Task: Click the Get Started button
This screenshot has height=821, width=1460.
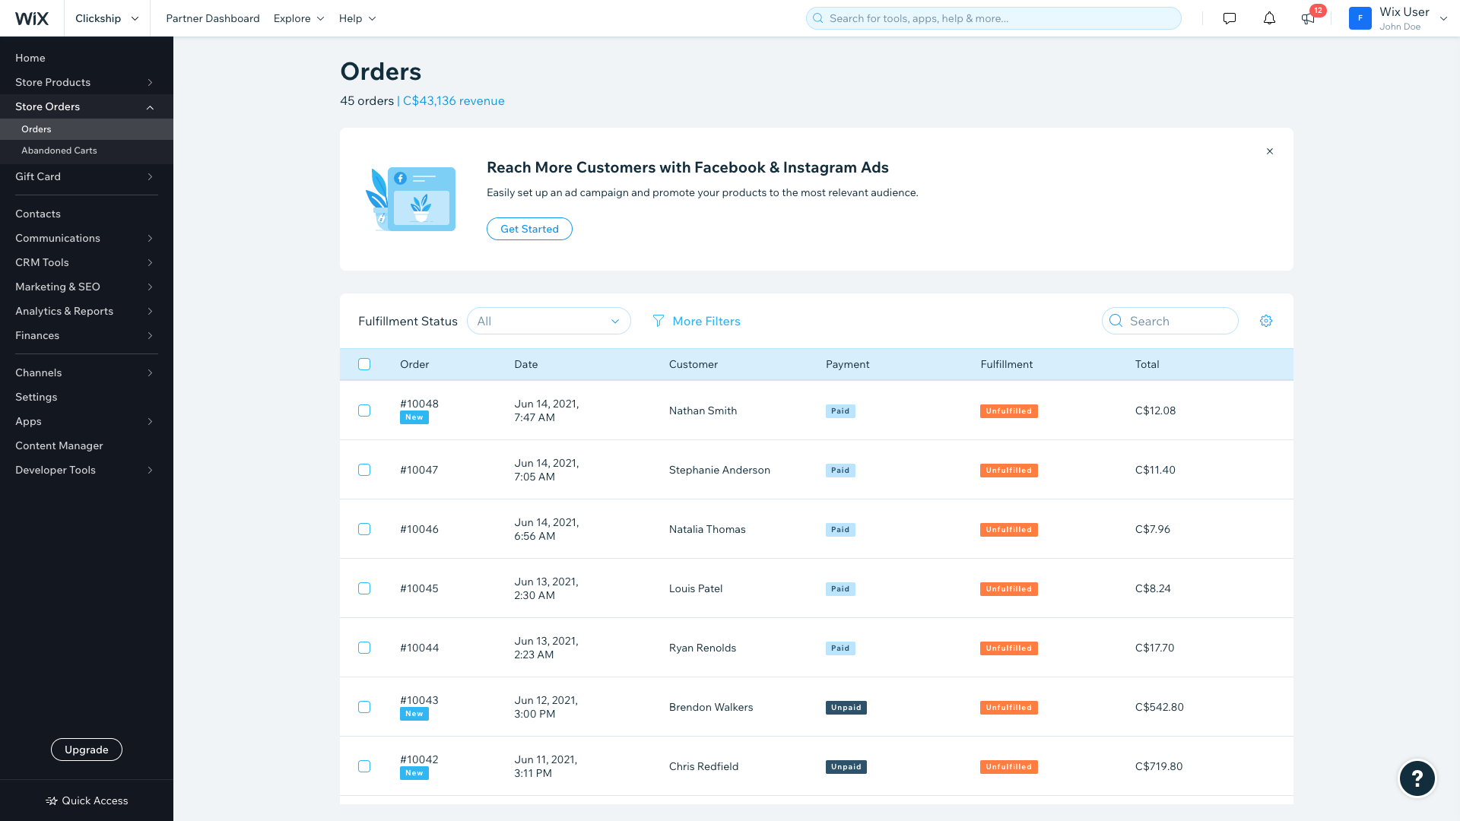Action: click(x=529, y=229)
